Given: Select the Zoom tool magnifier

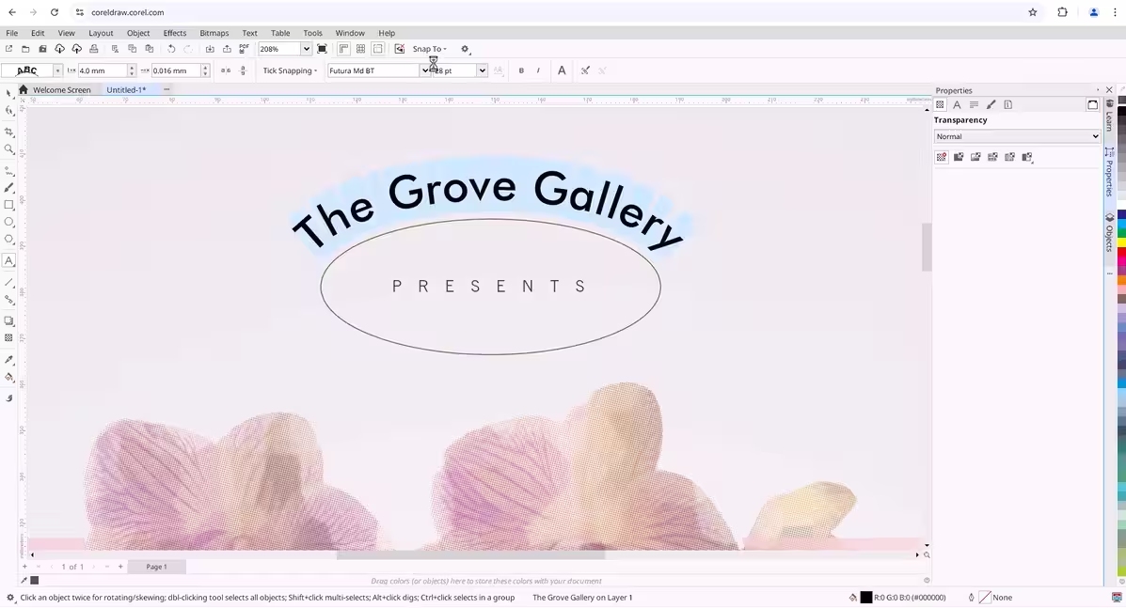Looking at the screenshot, I should 9,149.
